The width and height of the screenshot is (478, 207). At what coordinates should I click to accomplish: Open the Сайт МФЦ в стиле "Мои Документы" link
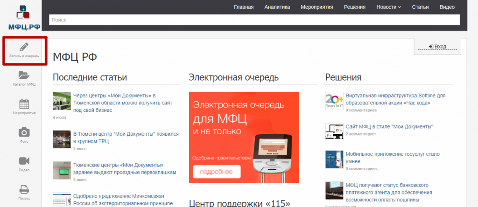[x=389, y=126]
